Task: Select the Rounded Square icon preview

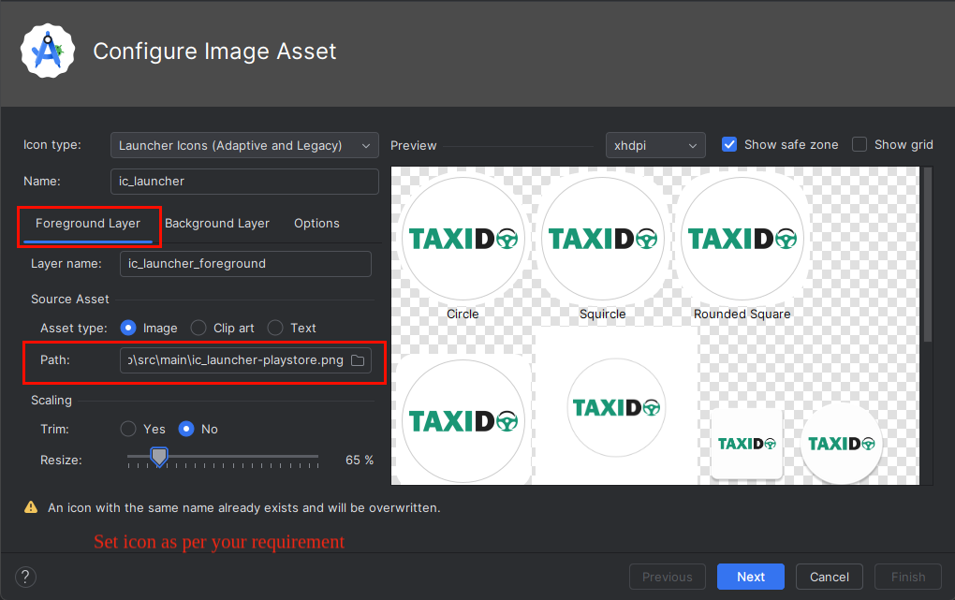Action: [742, 239]
